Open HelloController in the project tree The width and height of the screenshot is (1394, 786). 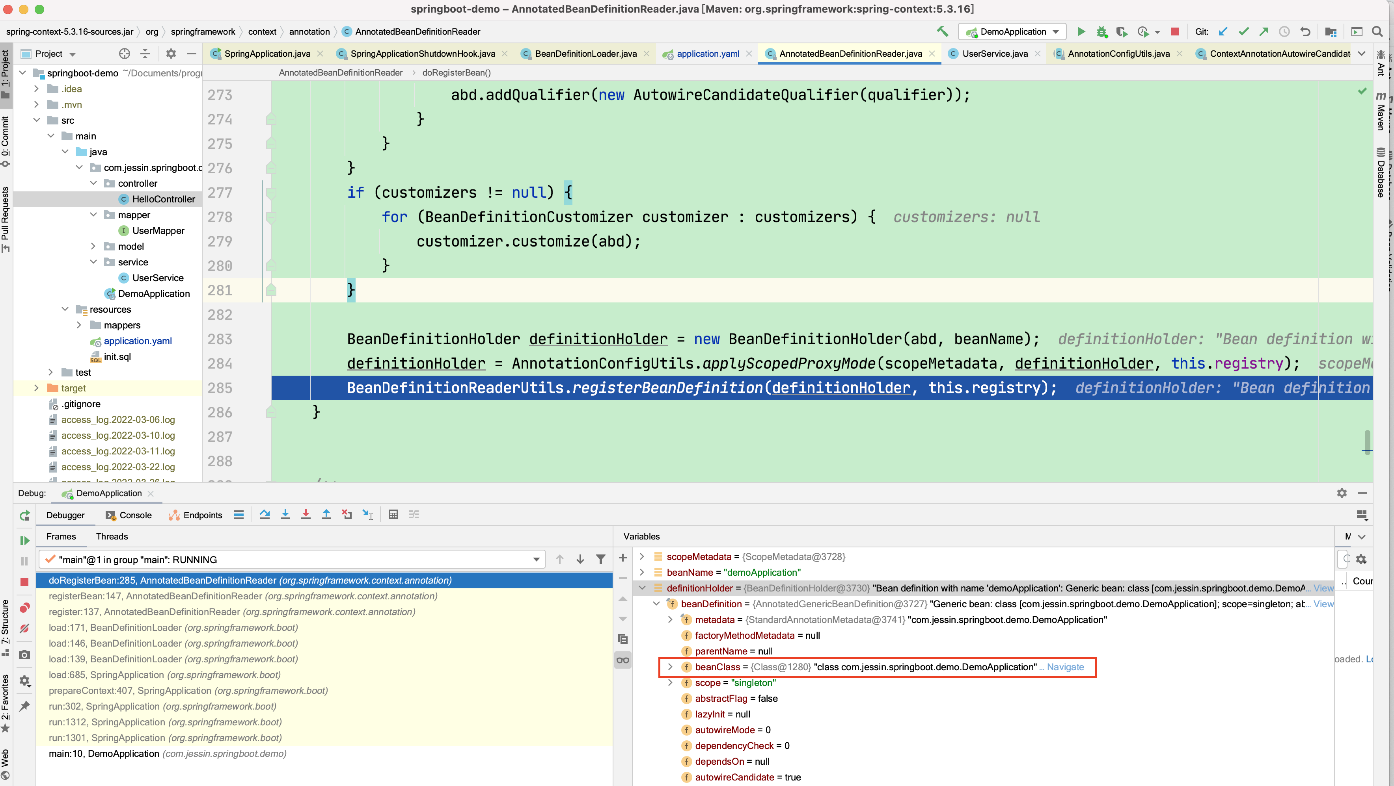tap(164, 199)
